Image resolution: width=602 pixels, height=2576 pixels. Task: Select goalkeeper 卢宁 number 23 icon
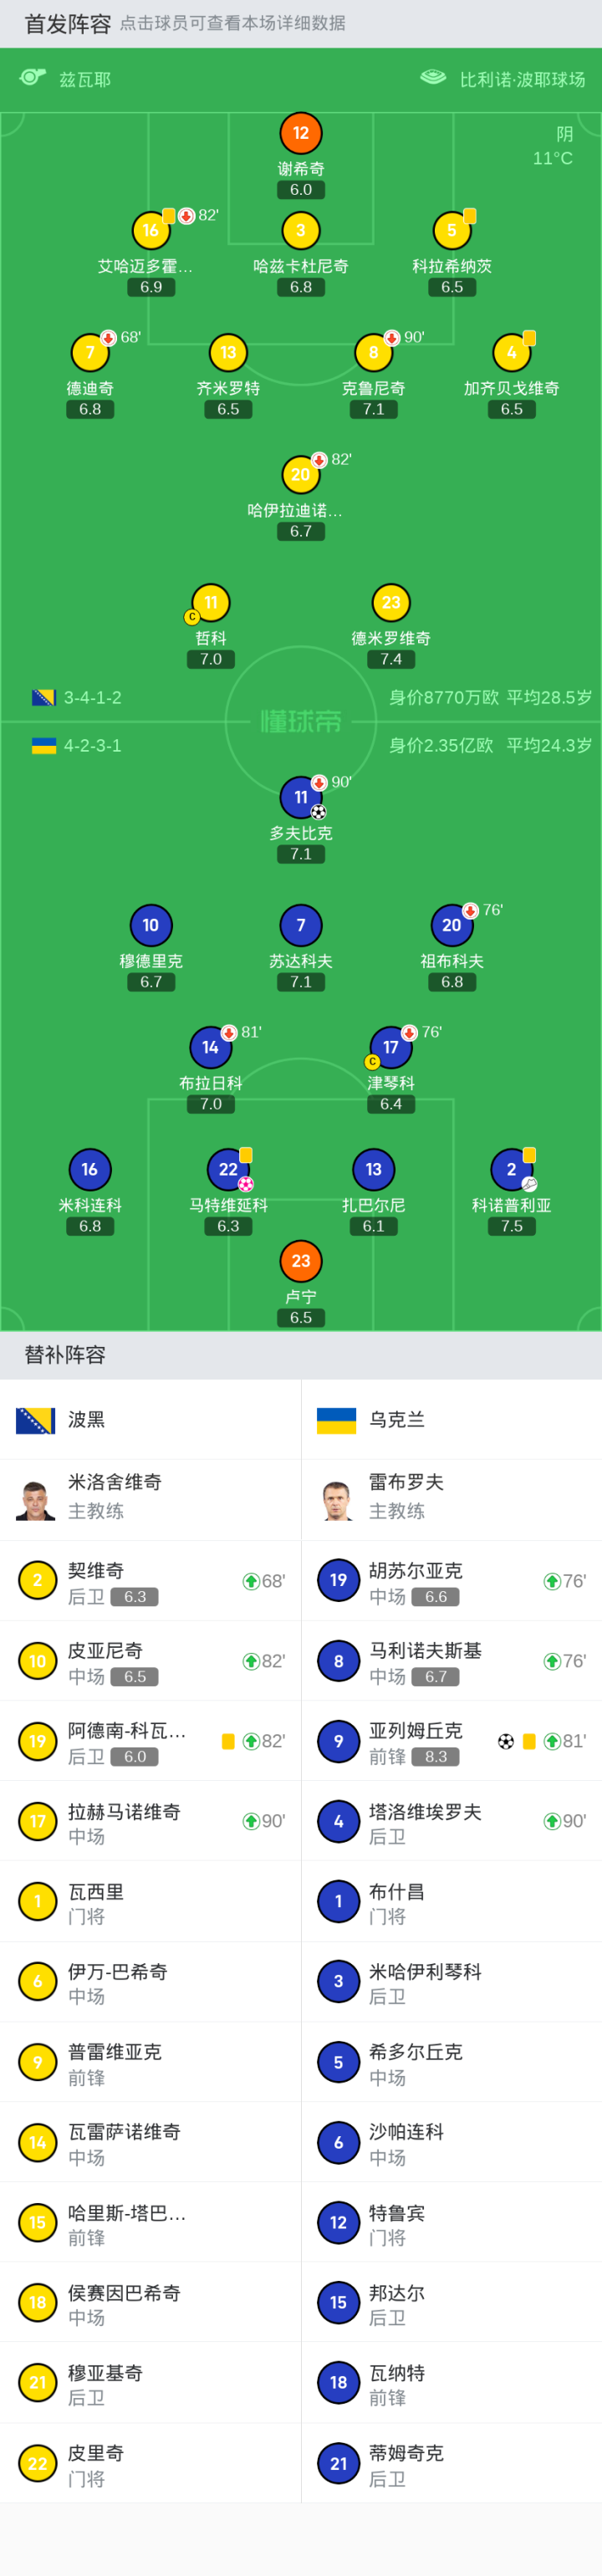pyautogui.click(x=301, y=1261)
